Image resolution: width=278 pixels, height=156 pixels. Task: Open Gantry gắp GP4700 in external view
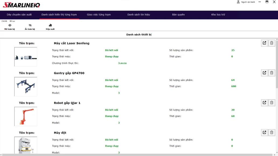[264, 73]
